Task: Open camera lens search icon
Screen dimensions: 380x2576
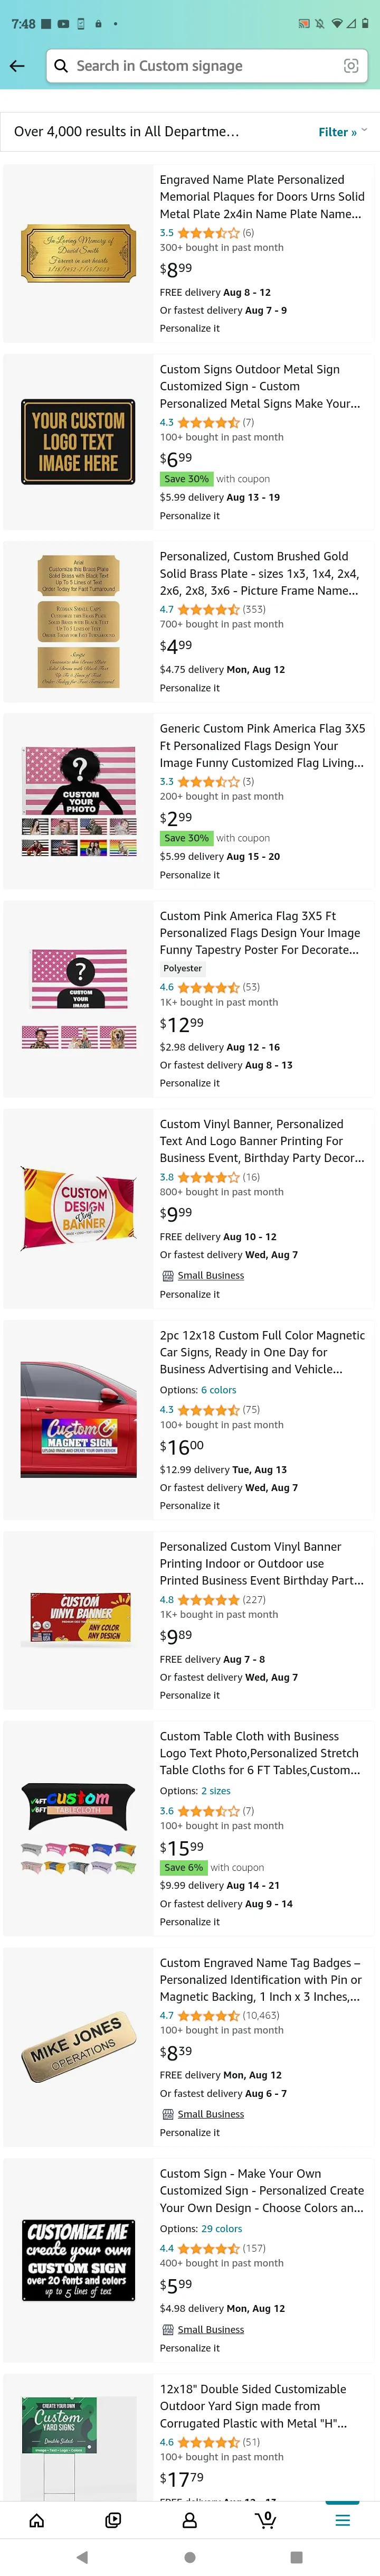Action: [351, 66]
